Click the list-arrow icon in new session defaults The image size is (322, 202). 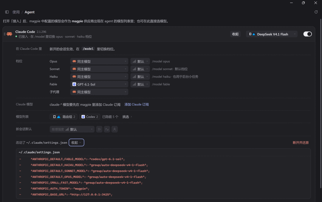[x=99, y=129]
